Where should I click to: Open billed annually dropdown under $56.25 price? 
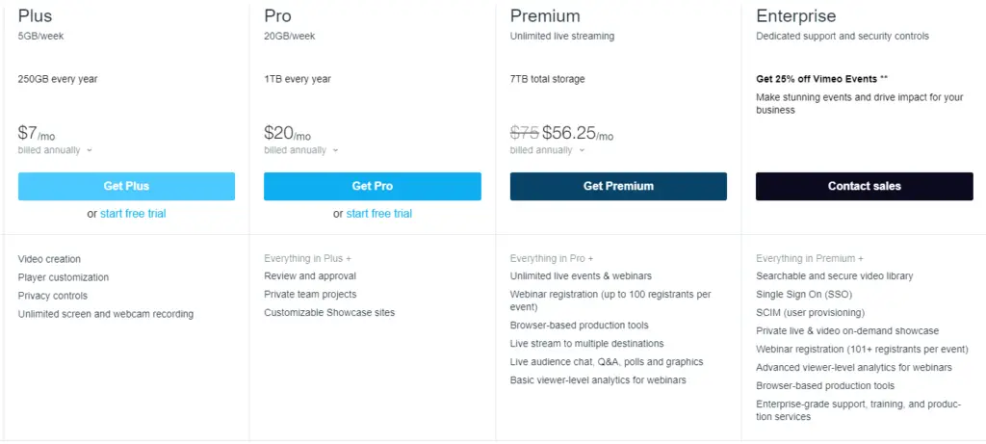pos(547,150)
